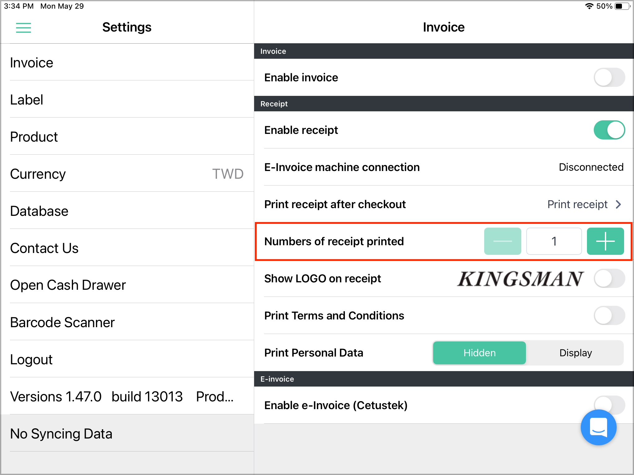Open the hamburger navigation menu

(23, 28)
